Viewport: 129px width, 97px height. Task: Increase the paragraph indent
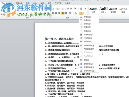[71, 9]
